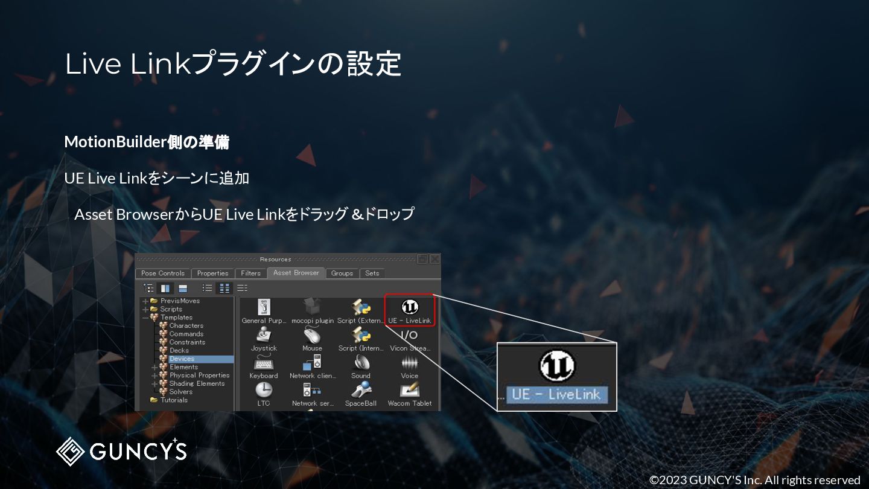Select Commands in the Templates tree
The image size is (869, 489).
coord(186,334)
